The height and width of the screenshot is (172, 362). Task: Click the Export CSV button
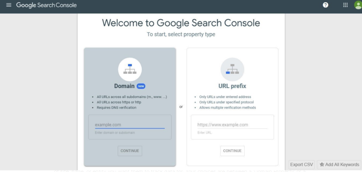[301, 164]
